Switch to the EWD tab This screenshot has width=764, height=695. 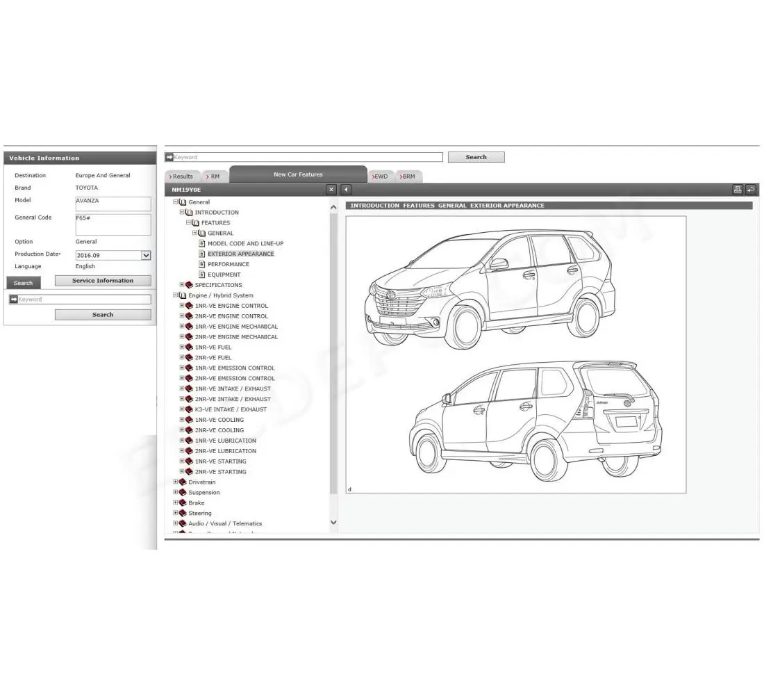click(381, 176)
